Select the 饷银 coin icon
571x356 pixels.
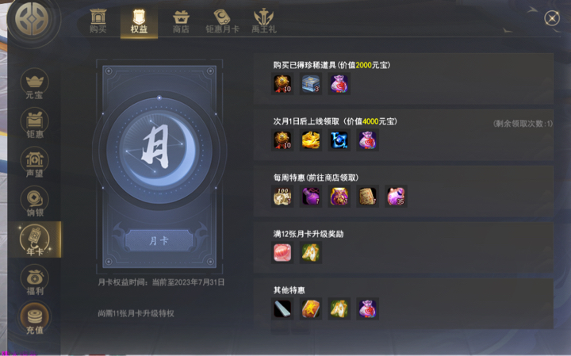click(35, 201)
